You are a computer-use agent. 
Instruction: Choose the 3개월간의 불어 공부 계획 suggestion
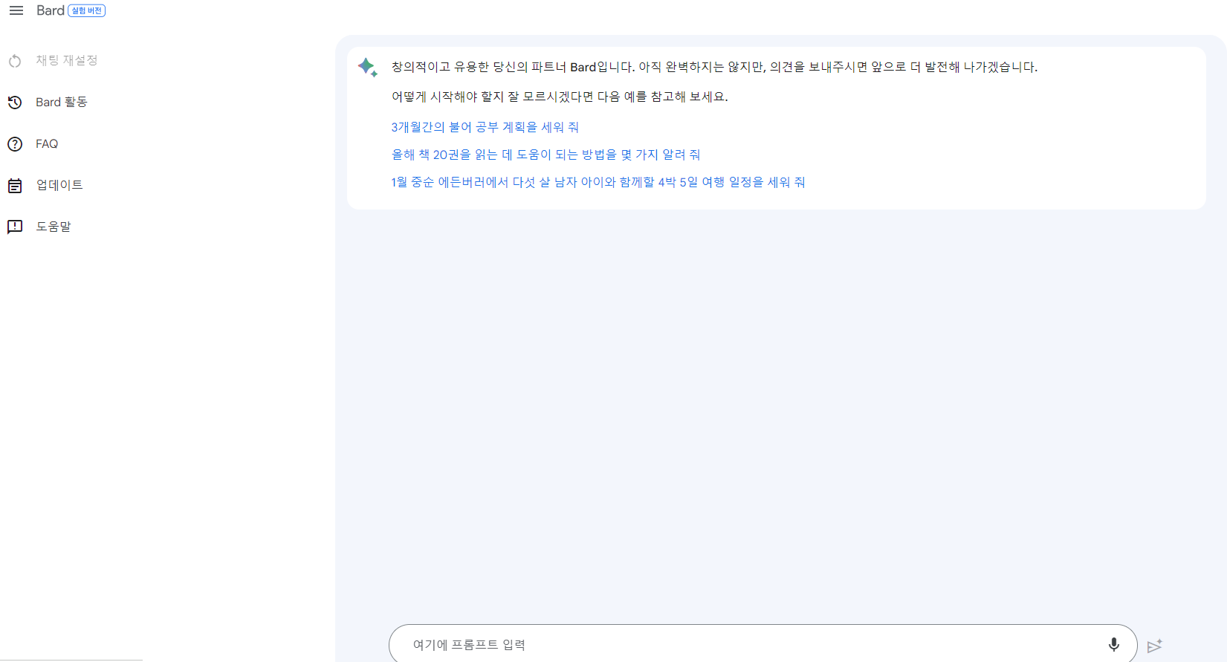[x=485, y=127]
